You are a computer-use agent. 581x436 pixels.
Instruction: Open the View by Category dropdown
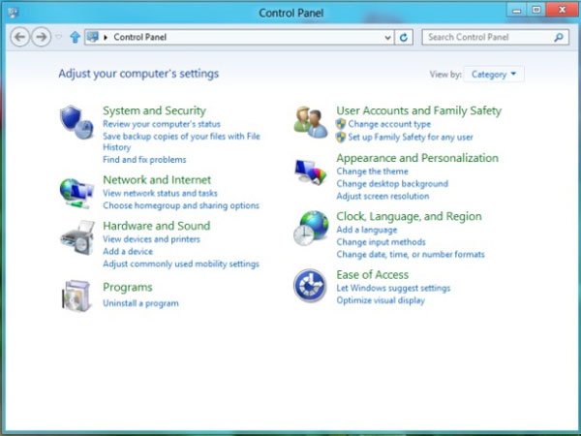click(494, 75)
